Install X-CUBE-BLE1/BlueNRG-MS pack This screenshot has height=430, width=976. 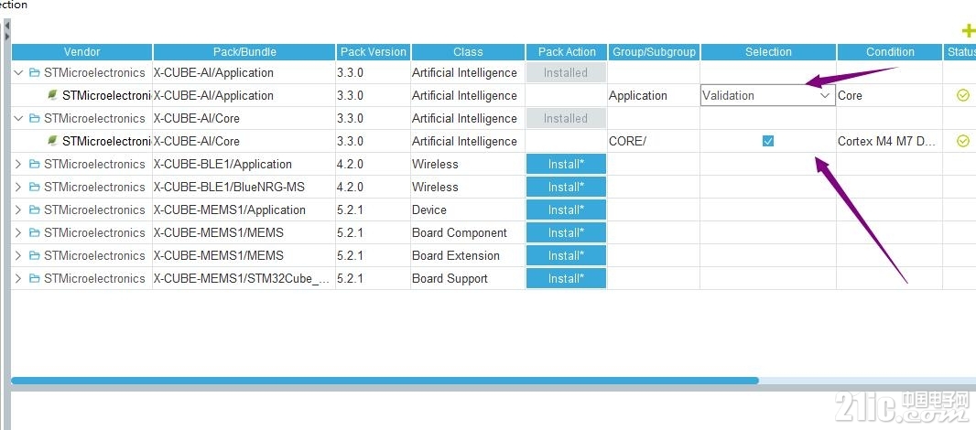566,188
